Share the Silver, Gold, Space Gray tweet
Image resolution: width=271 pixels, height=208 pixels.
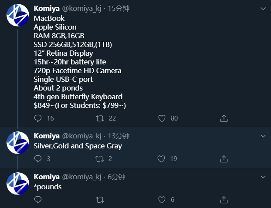click(224, 159)
